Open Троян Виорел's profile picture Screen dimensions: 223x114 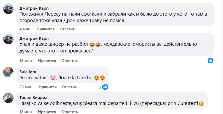pyautogui.click(x=8, y=98)
